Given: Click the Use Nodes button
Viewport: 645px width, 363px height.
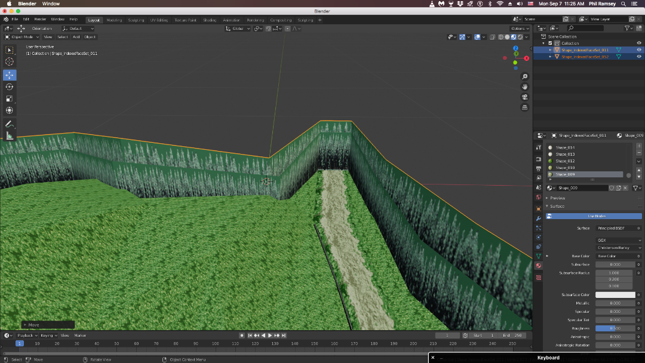Looking at the screenshot, I should (x=597, y=216).
